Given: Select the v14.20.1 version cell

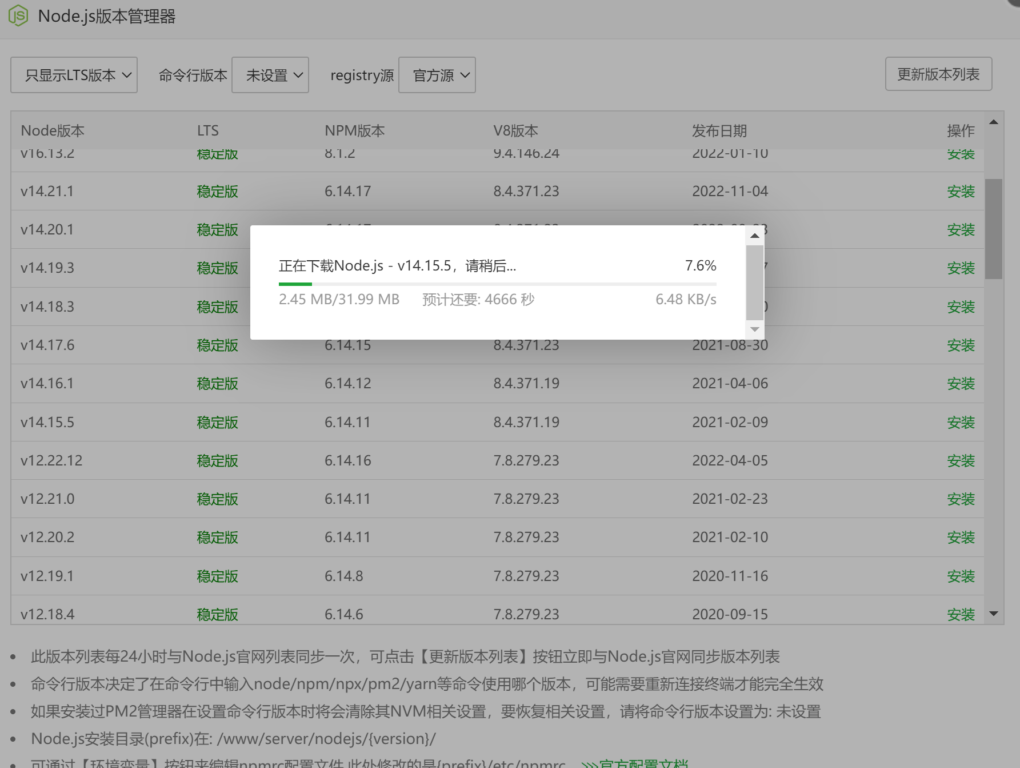Looking at the screenshot, I should coord(47,229).
